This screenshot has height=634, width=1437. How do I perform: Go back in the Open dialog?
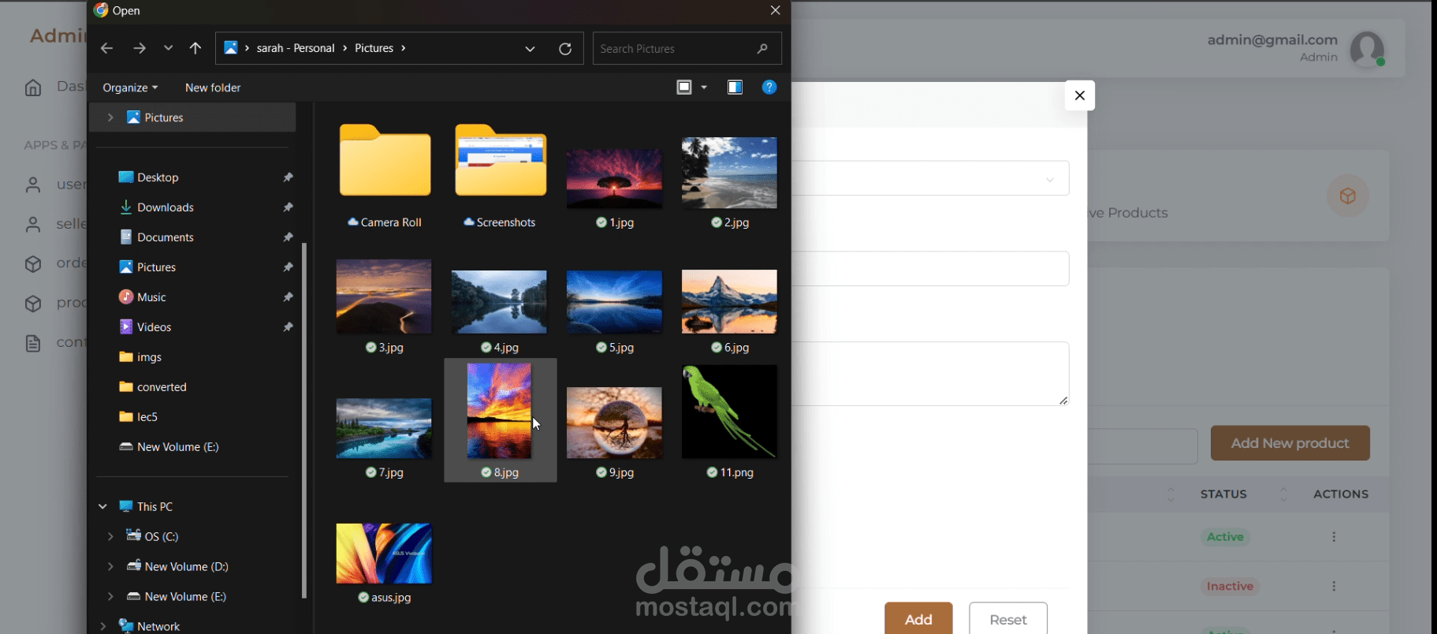[x=106, y=49]
